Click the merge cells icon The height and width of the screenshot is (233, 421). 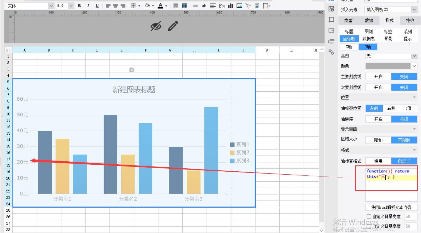click(x=176, y=6)
